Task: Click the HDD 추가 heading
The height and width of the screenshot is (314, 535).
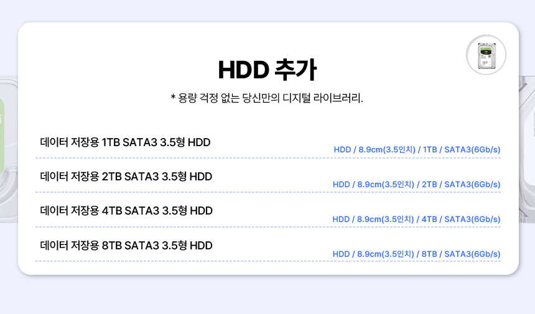Action: click(267, 70)
